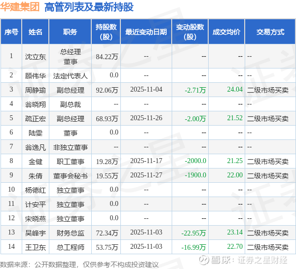Select the 职务 column header
Viewport: 296px width, 269px height.
coord(70,32)
